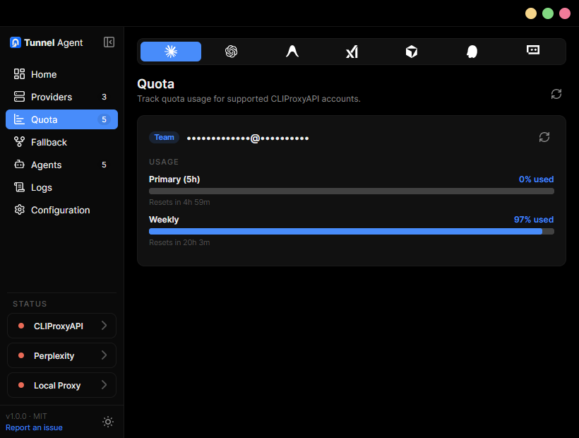Click the Configuration gear icon
This screenshot has width=579, height=438.
point(19,210)
